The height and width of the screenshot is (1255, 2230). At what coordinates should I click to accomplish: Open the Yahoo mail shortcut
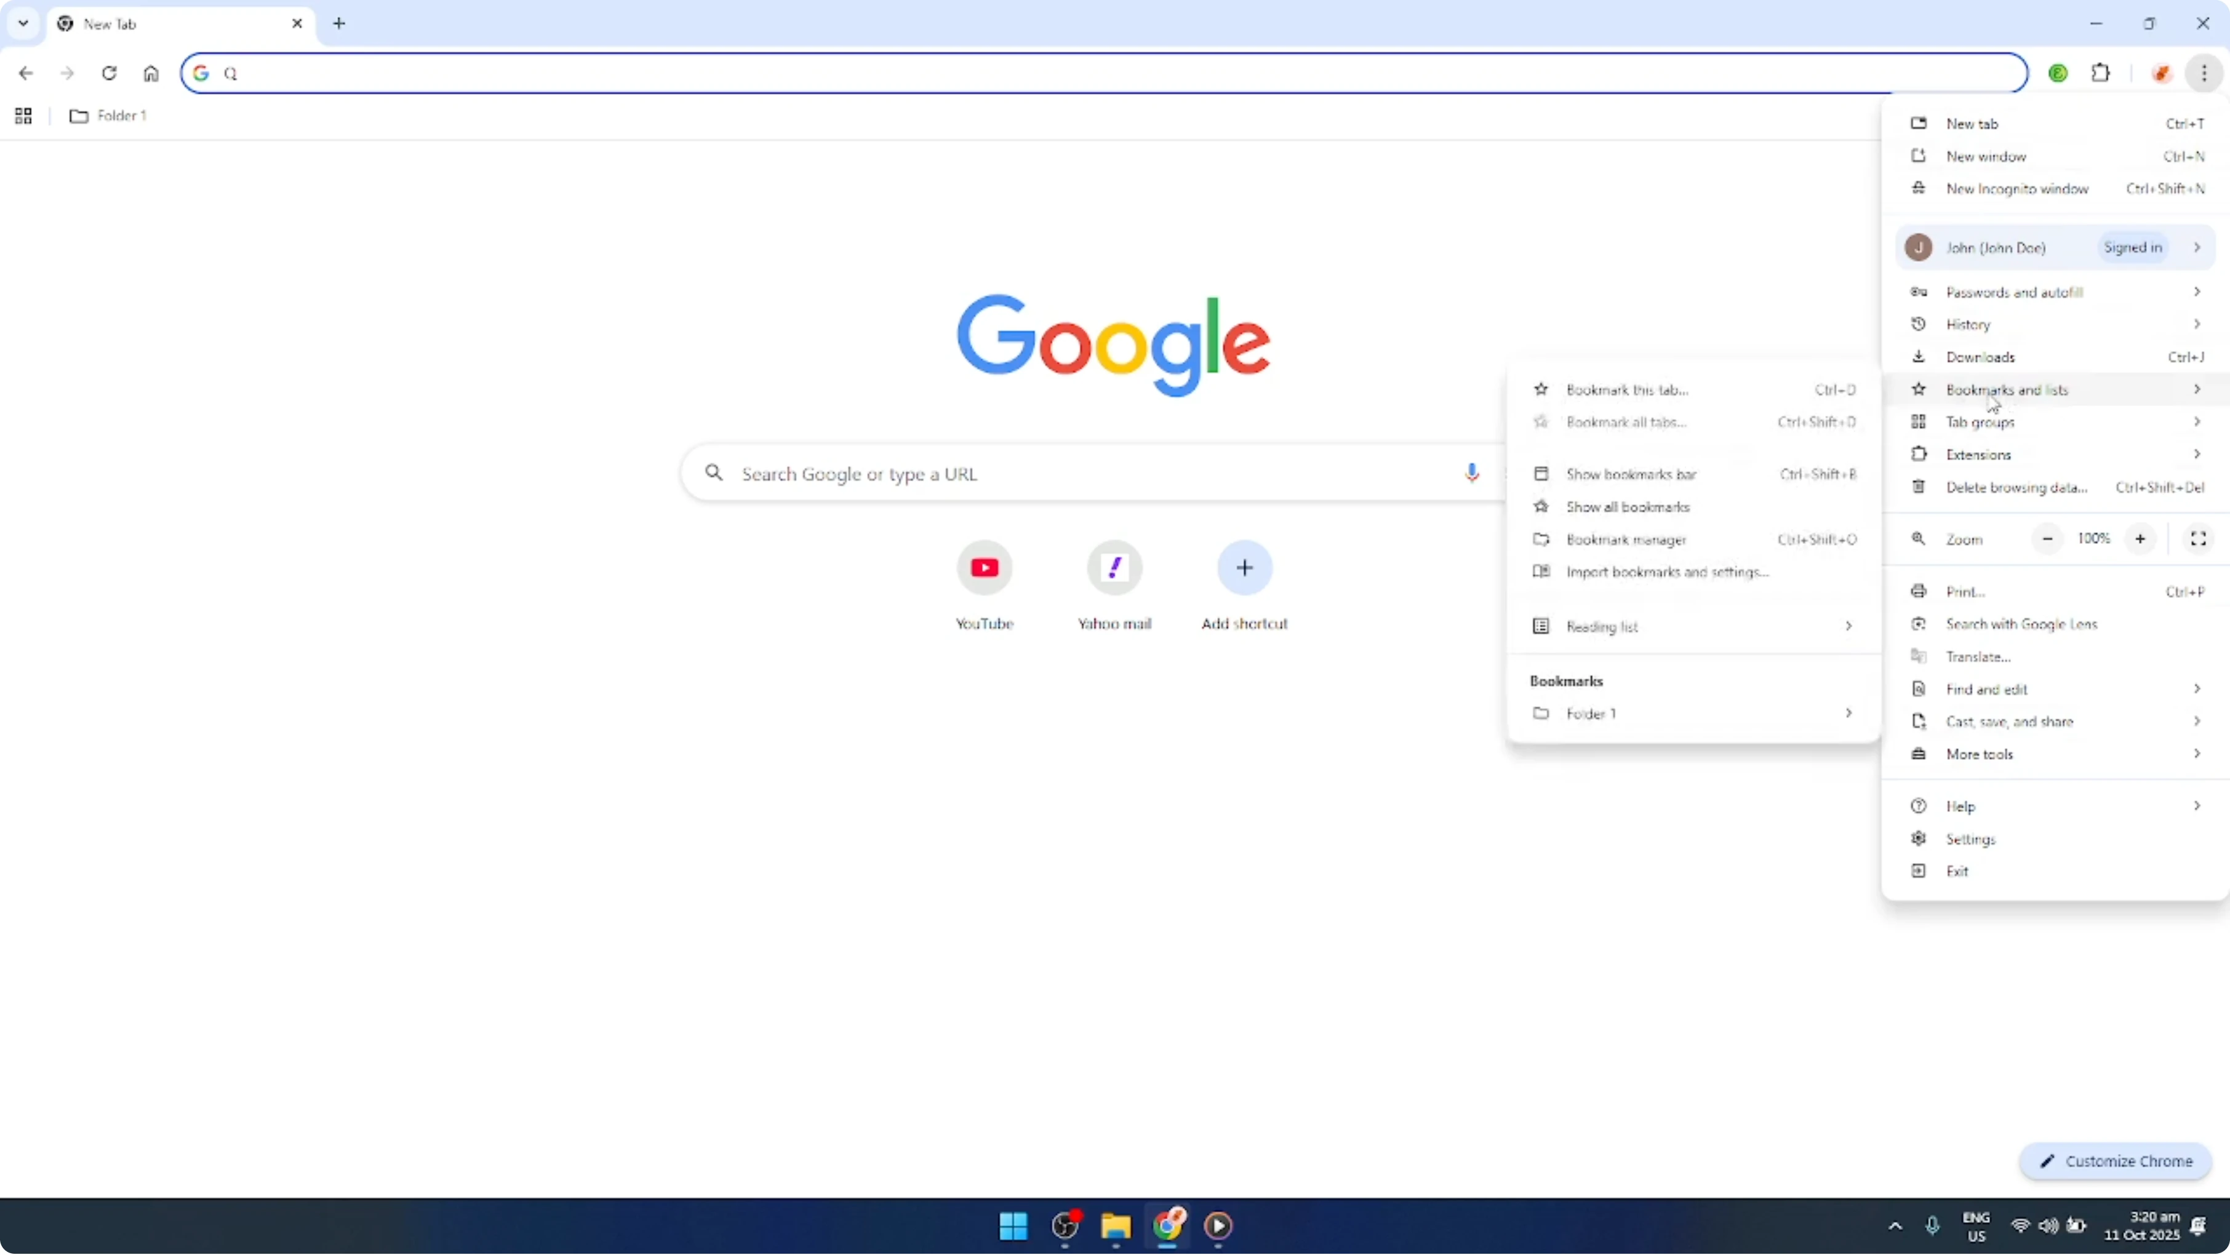pos(1114,586)
